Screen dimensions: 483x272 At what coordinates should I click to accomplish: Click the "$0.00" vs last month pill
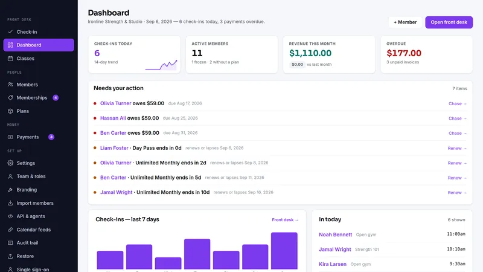pyautogui.click(x=297, y=65)
